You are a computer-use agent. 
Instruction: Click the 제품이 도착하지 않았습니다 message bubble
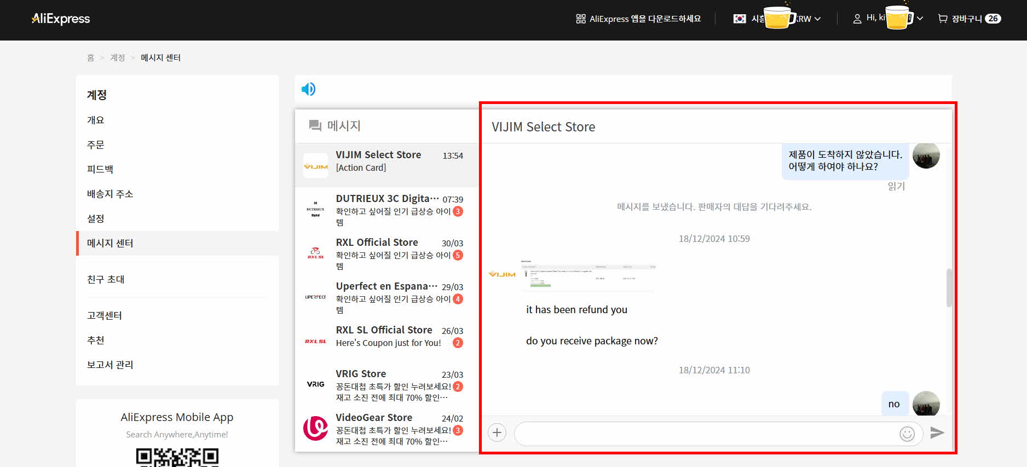pyautogui.click(x=845, y=160)
